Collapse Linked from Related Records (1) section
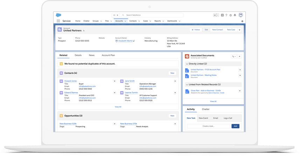This screenshot has height=156, width=300. [x=187, y=84]
